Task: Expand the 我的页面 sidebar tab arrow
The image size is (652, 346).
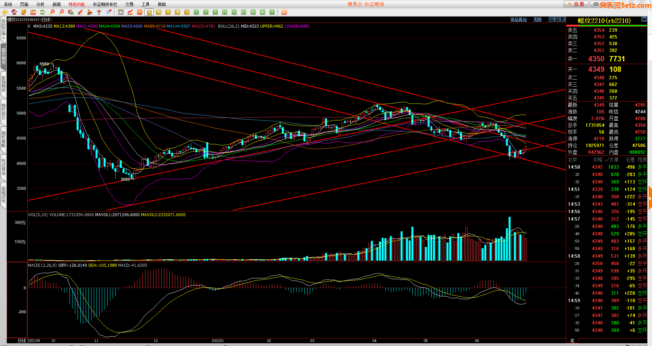Action: (3, 38)
